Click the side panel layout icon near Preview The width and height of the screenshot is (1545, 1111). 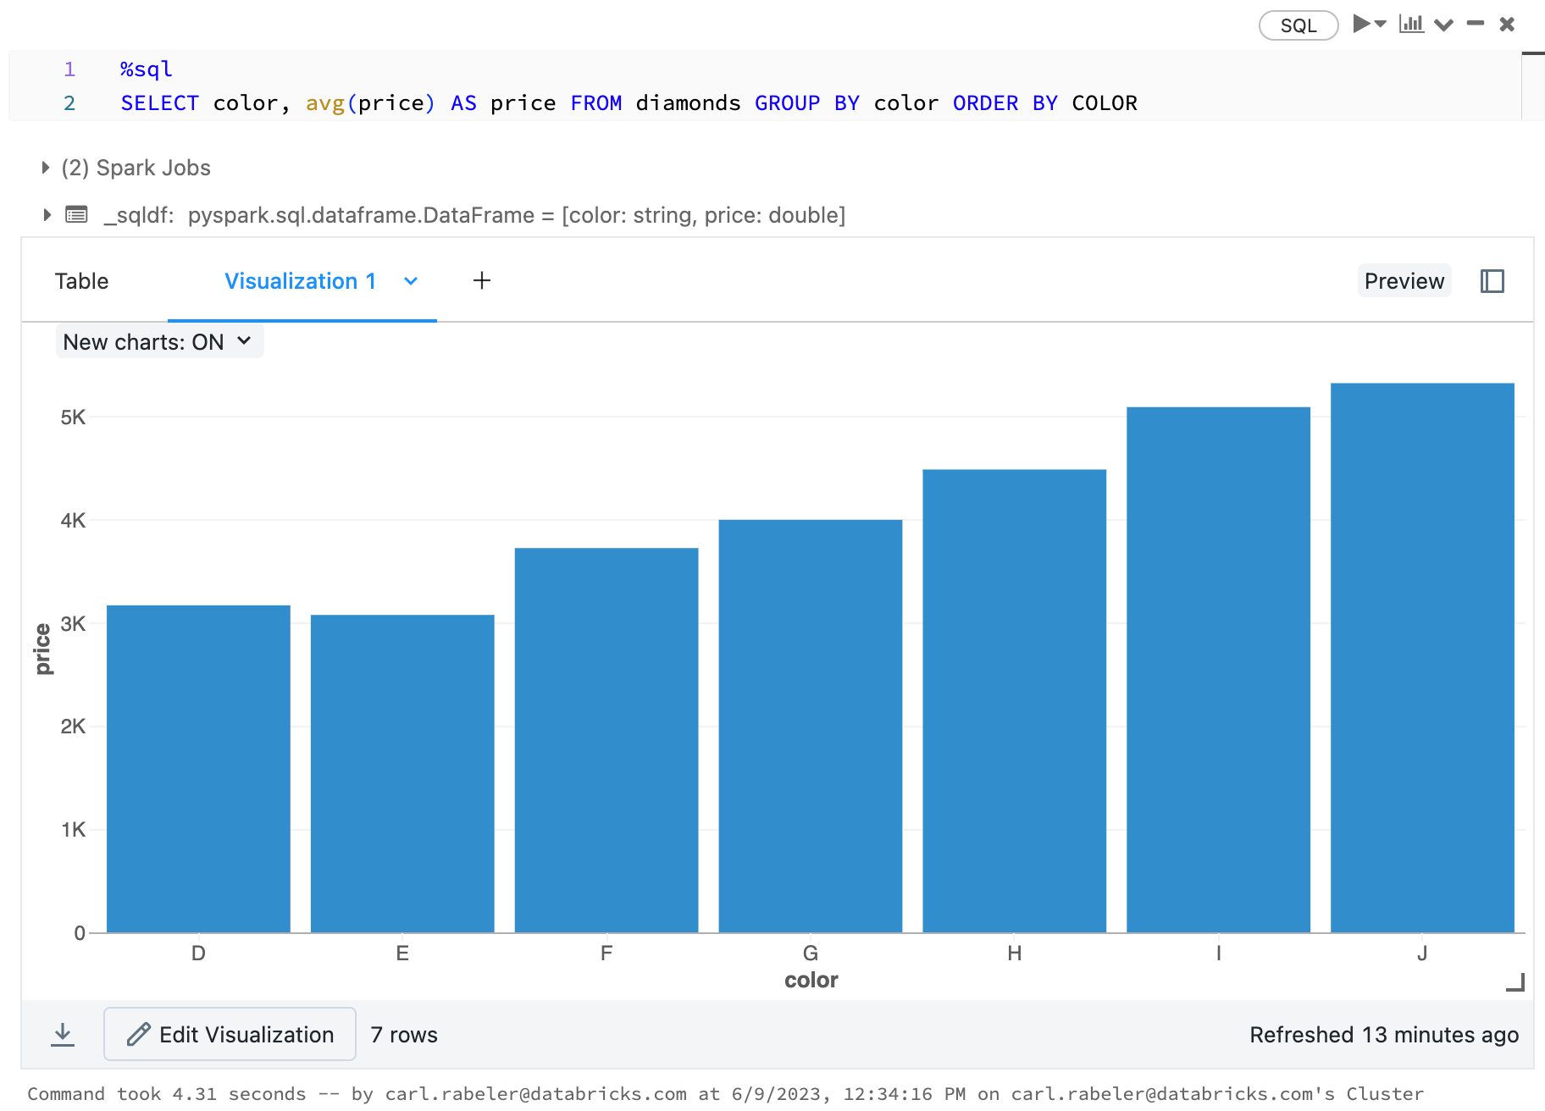1492,280
